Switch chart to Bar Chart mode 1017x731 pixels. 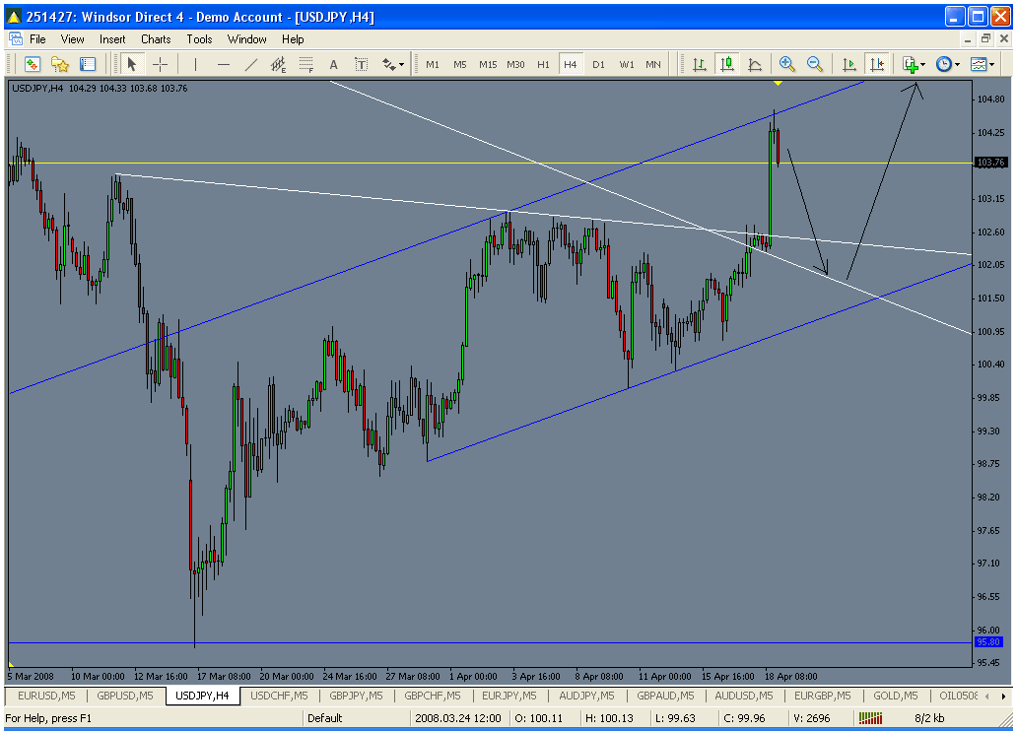click(x=700, y=64)
